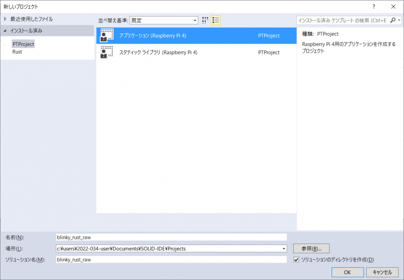Select Rust in the installed templates tree
The image size is (404, 280).
pos(18,51)
